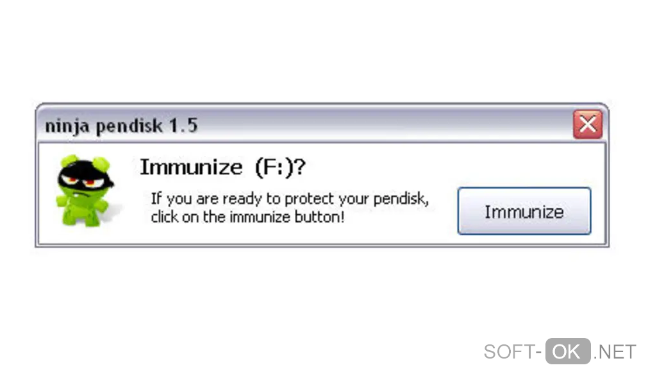Click the green ninja mascot icon

pyautogui.click(x=84, y=190)
